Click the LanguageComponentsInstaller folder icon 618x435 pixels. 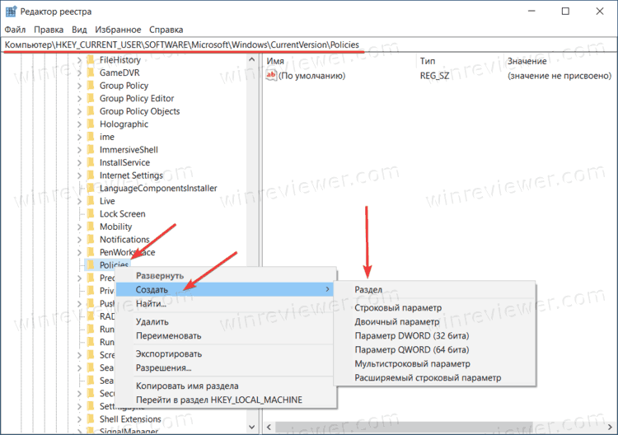click(91, 188)
